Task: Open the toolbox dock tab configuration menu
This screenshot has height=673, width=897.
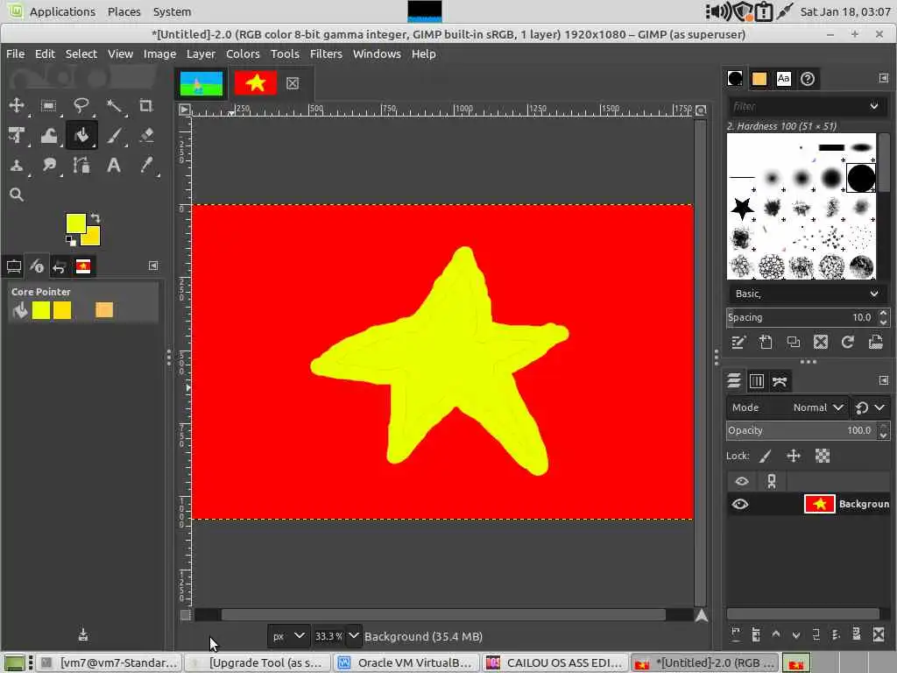Action: 153,266
